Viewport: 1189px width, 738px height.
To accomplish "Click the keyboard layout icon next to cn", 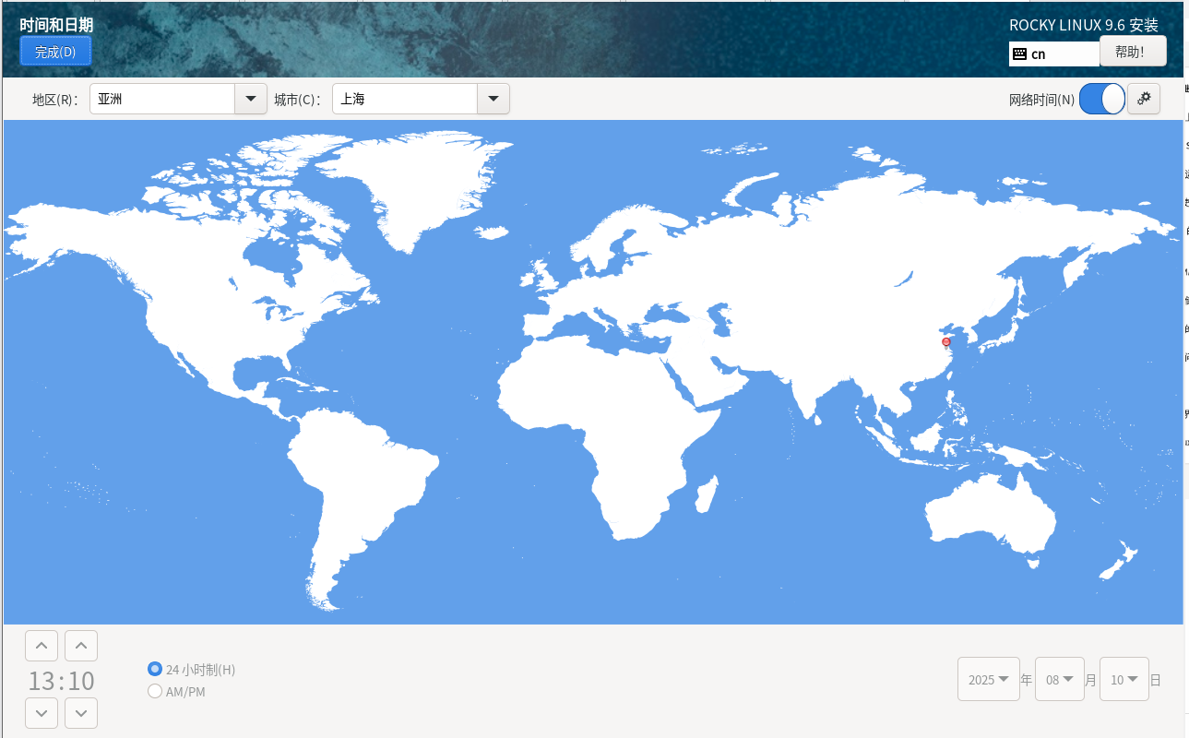I will (x=1019, y=54).
